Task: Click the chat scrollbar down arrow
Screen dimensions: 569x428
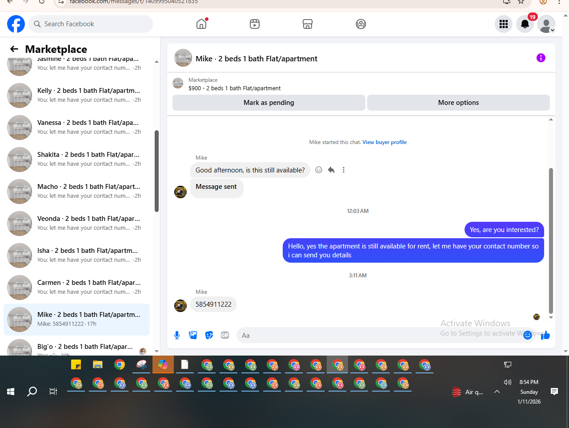Action: click(x=551, y=317)
